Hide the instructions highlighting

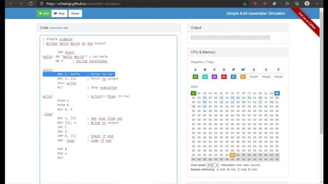[239, 165]
